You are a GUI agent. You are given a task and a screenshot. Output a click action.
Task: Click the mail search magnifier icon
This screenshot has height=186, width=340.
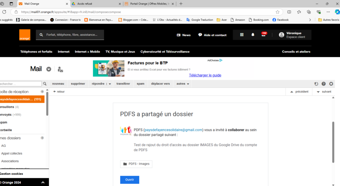(x=45, y=84)
